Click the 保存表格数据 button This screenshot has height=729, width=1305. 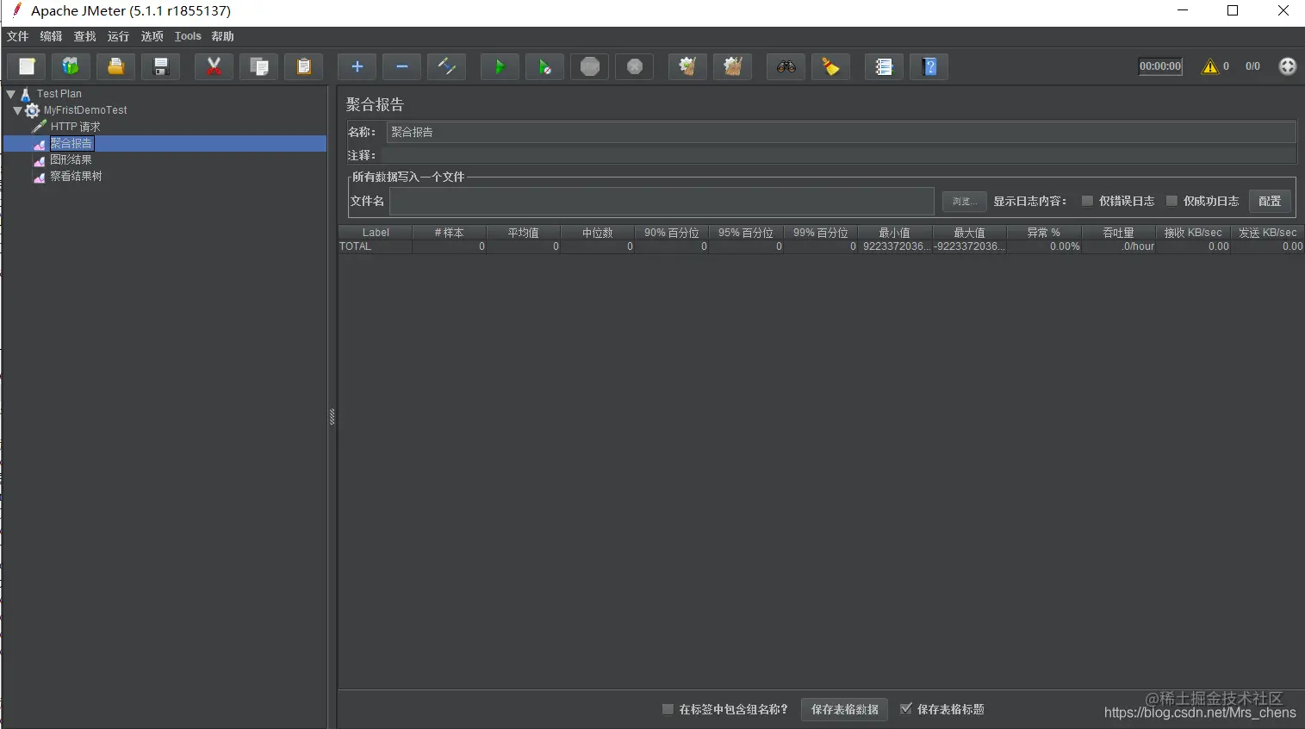(x=844, y=709)
